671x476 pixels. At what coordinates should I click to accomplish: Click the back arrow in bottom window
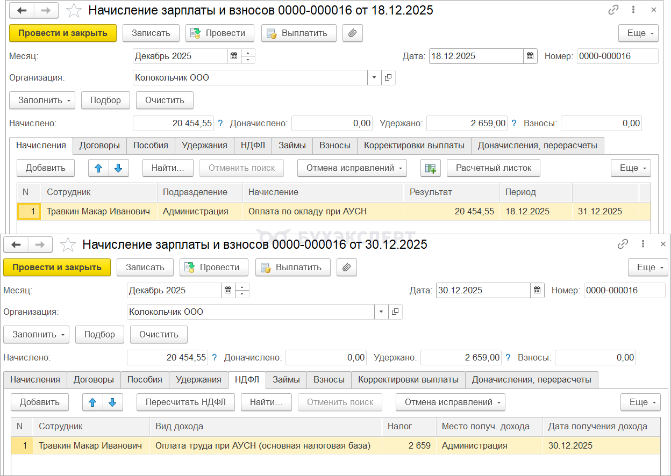[x=16, y=244]
